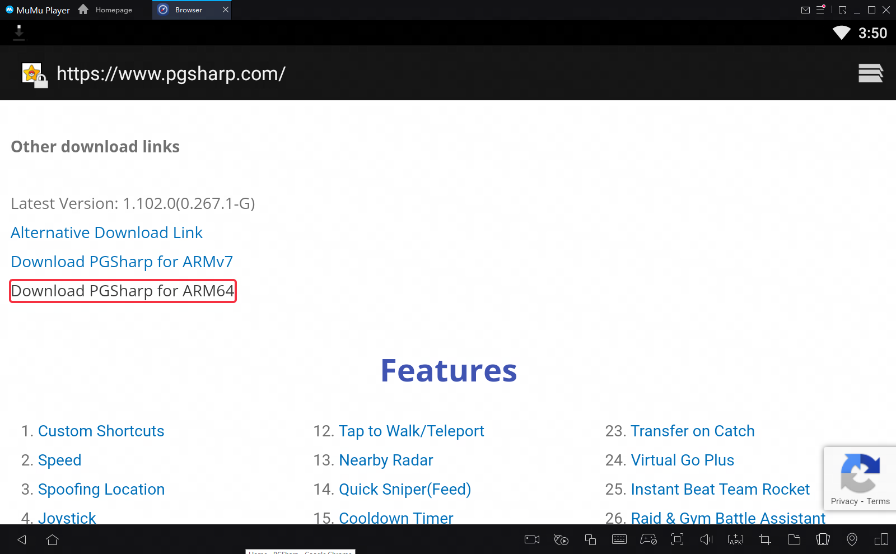Tap the Android back triangle button
896x554 pixels.
22,539
